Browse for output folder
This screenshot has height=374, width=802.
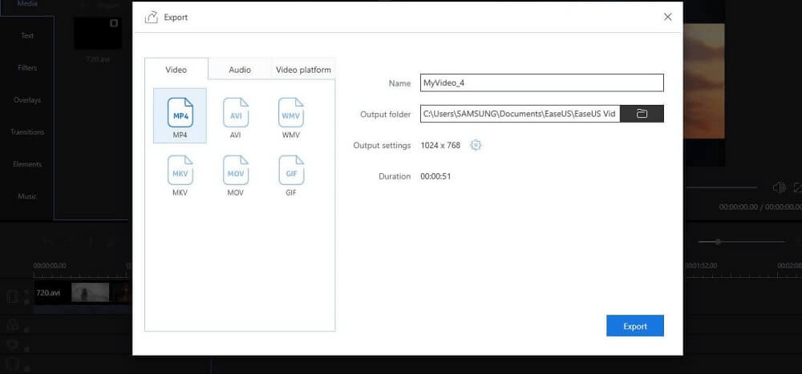[642, 114]
